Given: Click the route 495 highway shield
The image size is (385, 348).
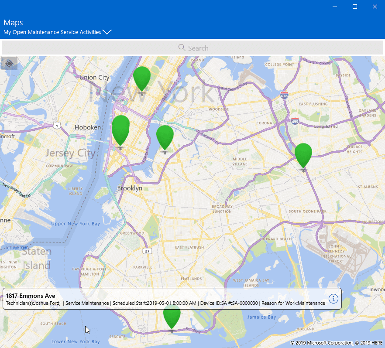Looking at the screenshot, I should point(295,121).
